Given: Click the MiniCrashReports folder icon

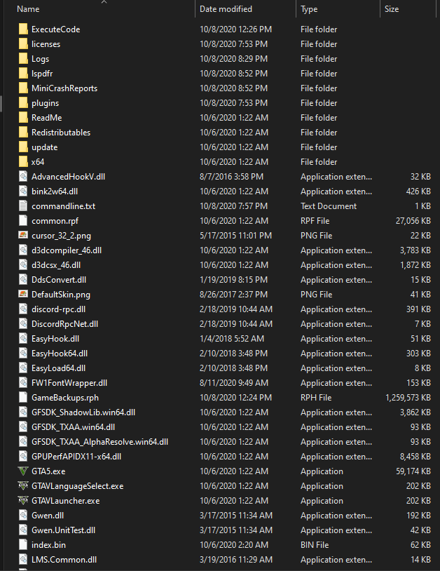Looking at the screenshot, I should click(23, 88).
